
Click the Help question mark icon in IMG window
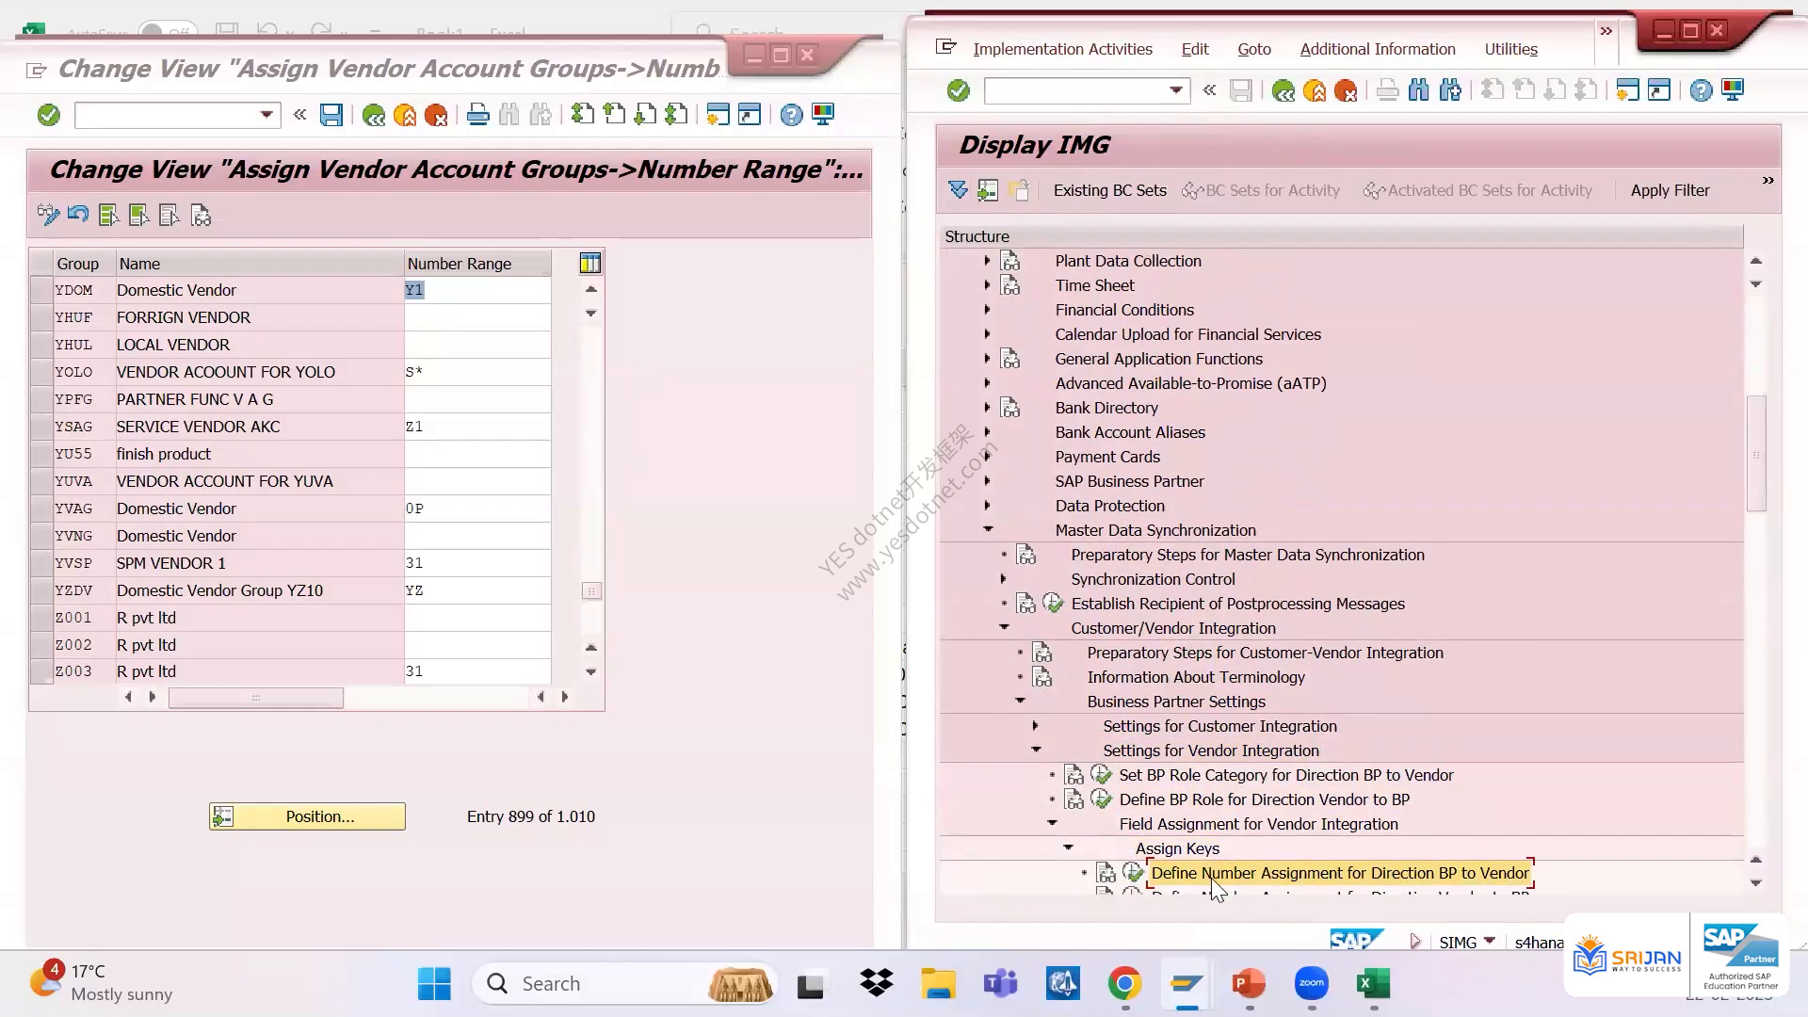1701,90
